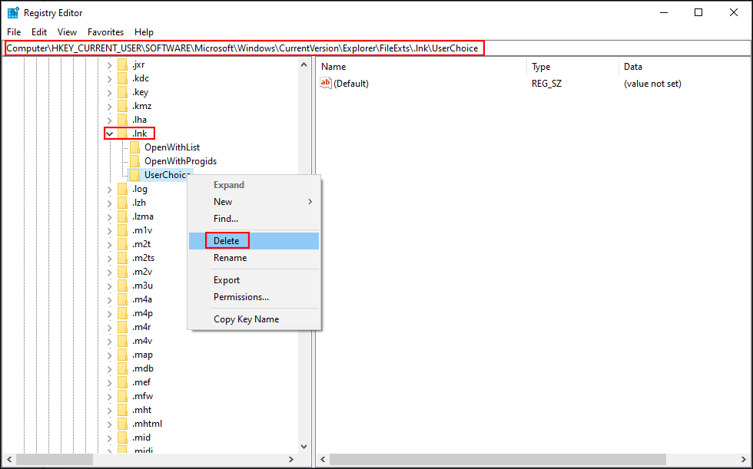Click tree pane horizontal scrollbar left arrow
The image size is (753, 469).
point(9,460)
